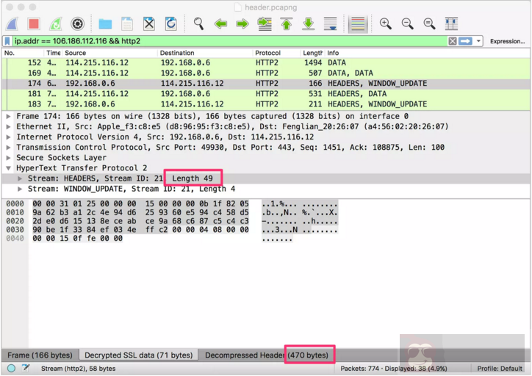532x376 pixels.
Task: Click the Profile: Default status entry
Action: coord(500,369)
